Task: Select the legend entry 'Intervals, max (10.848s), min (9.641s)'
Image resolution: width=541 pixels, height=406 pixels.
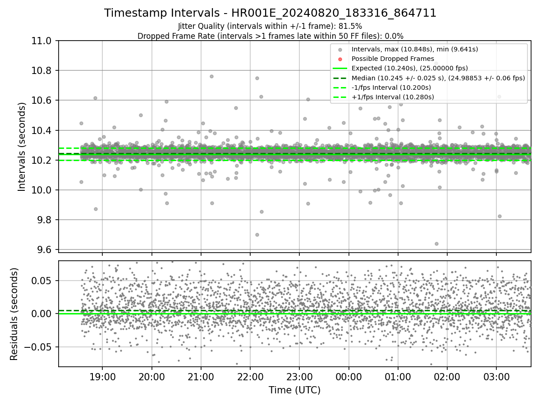Action: [x=415, y=49]
